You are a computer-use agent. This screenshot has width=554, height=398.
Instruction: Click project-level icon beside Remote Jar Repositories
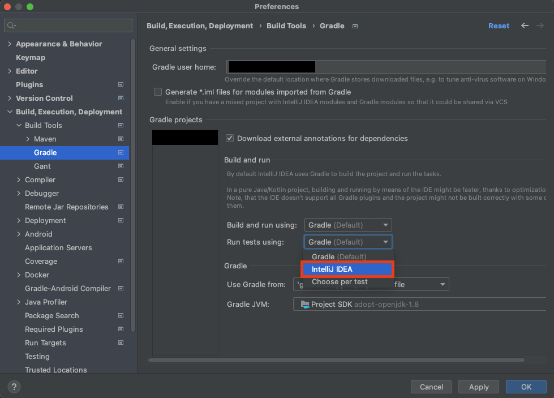click(x=121, y=207)
